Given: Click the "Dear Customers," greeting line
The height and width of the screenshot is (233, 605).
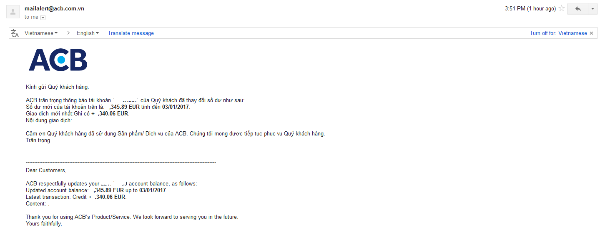Looking at the screenshot, I should [x=46, y=170].
